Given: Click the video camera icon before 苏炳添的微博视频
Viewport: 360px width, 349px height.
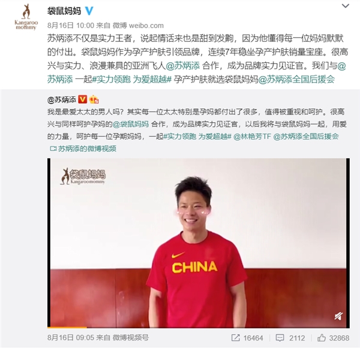Looking at the screenshot, I should 53,149.
